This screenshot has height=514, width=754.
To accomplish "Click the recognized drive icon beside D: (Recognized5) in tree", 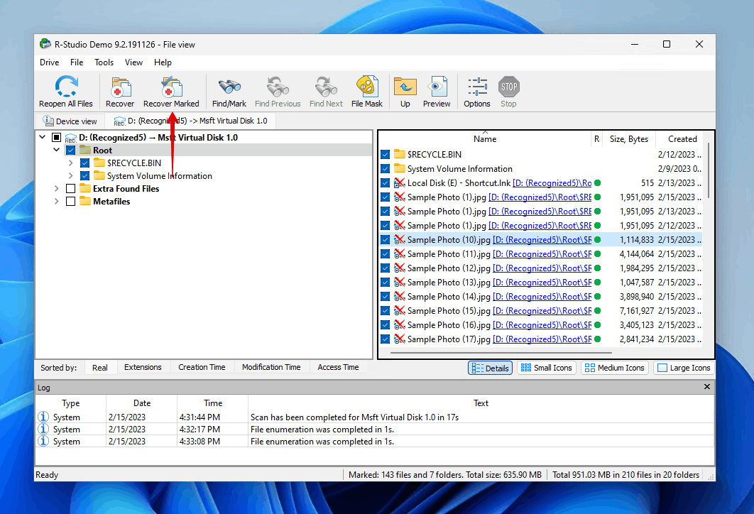I will click(x=71, y=138).
